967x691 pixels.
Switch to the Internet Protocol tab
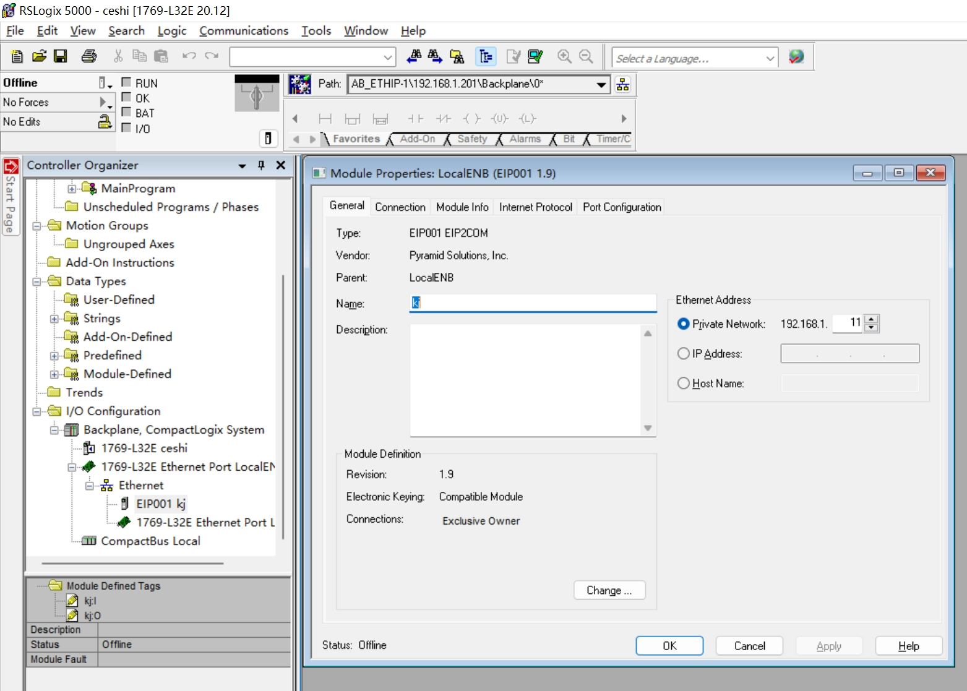(x=536, y=207)
